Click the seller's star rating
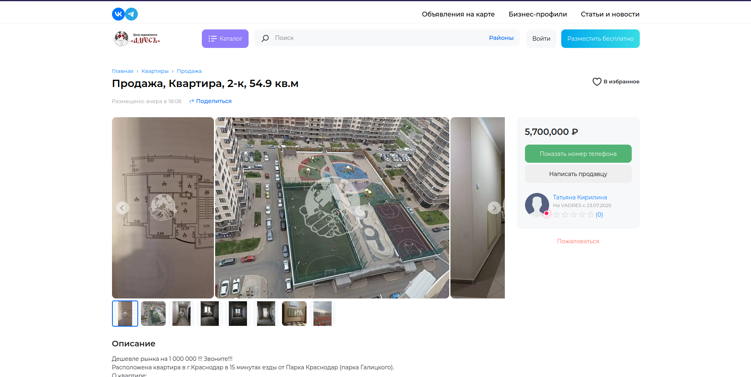Viewport: 751px width, 377px height. pyautogui.click(x=573, y=215)
